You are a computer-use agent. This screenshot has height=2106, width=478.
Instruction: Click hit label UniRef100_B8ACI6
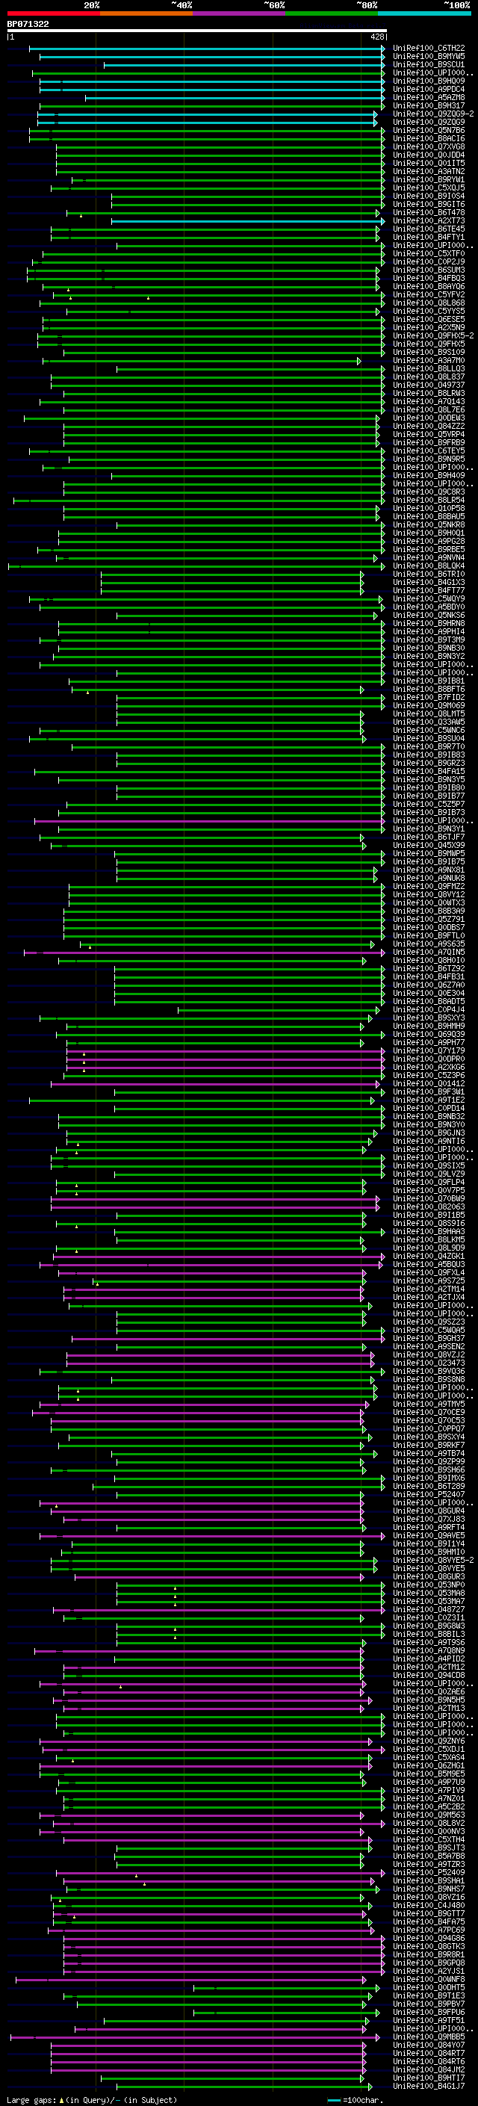pyautogui.click(x=428, y=138)
